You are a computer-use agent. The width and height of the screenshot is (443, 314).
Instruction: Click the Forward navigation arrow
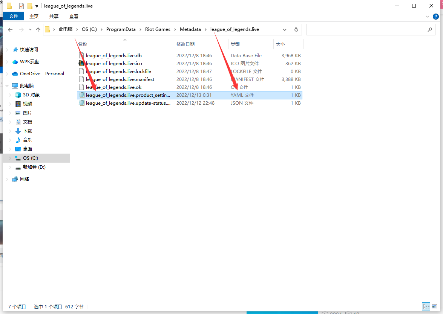21,29
